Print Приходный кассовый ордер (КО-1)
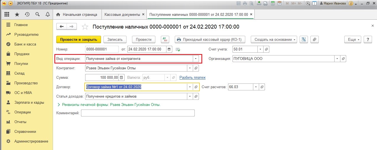The width and height of the screenshot is (377, 150). tap(210, 39)
